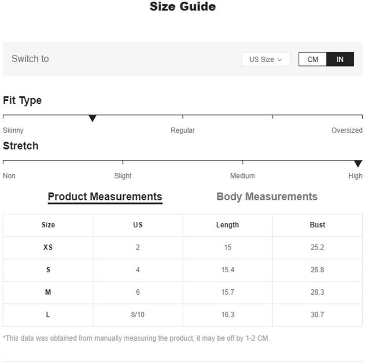Screen dimensions: 365x363
Task: Click the chevron arrow beside US Size
Action: click(280, 60)
